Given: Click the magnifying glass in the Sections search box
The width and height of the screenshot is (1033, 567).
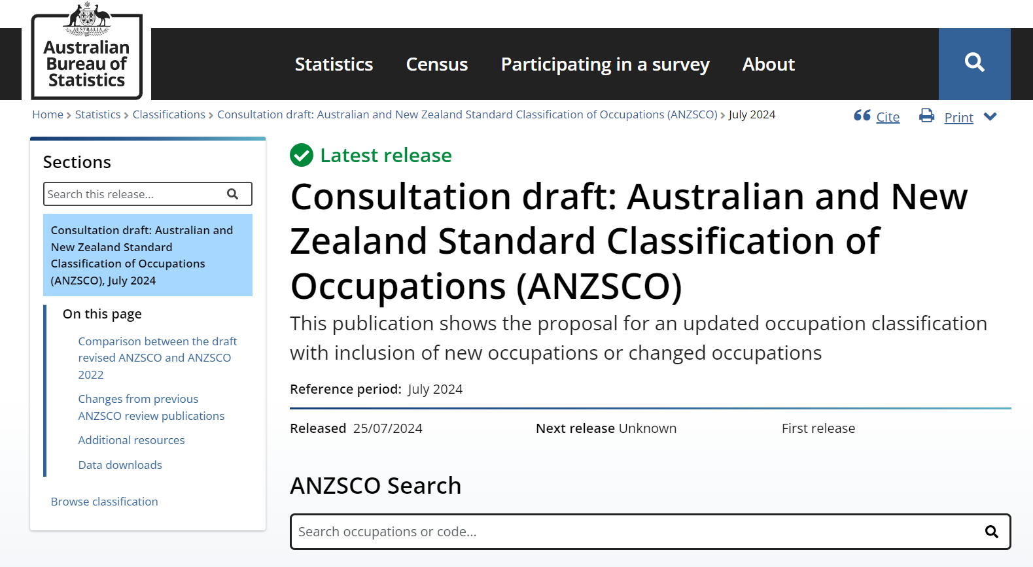Looking at the screenshot, I should 234,194.
